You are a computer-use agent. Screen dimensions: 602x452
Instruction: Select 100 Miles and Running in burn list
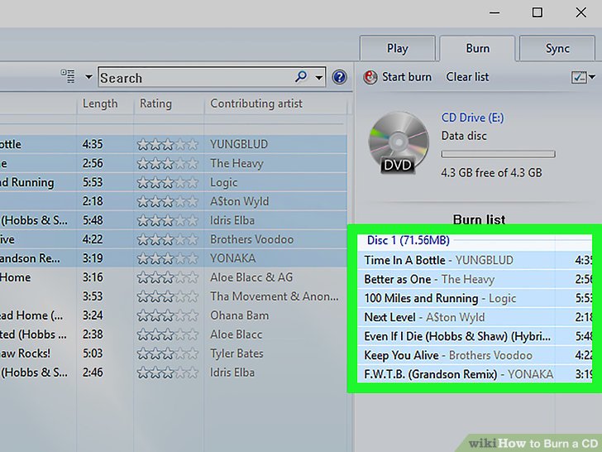[x=475, y=298]
